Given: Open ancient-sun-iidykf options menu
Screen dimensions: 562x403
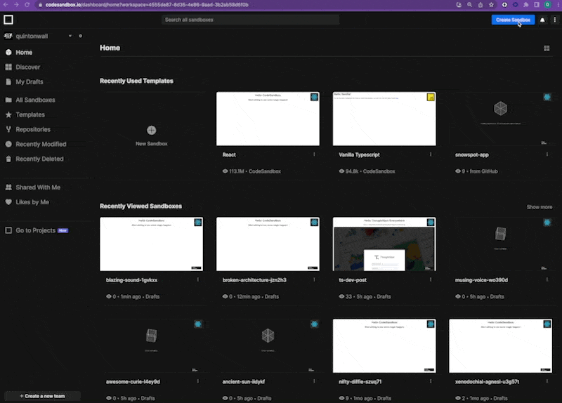Looking at the screenshot, I should pyautogui.click(x=314, y=381).
